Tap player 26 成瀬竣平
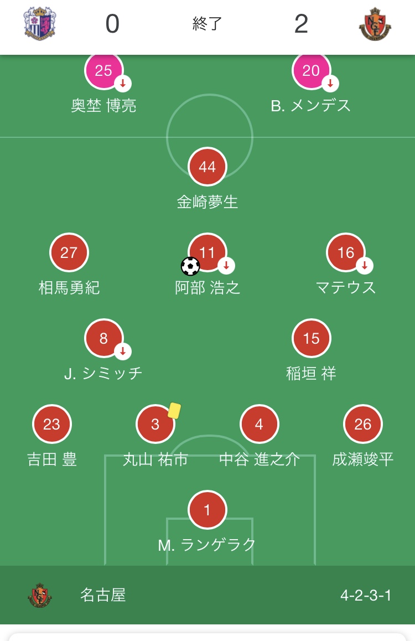Image resolution: width=415 pixels, height=641 pixels. 363,425
